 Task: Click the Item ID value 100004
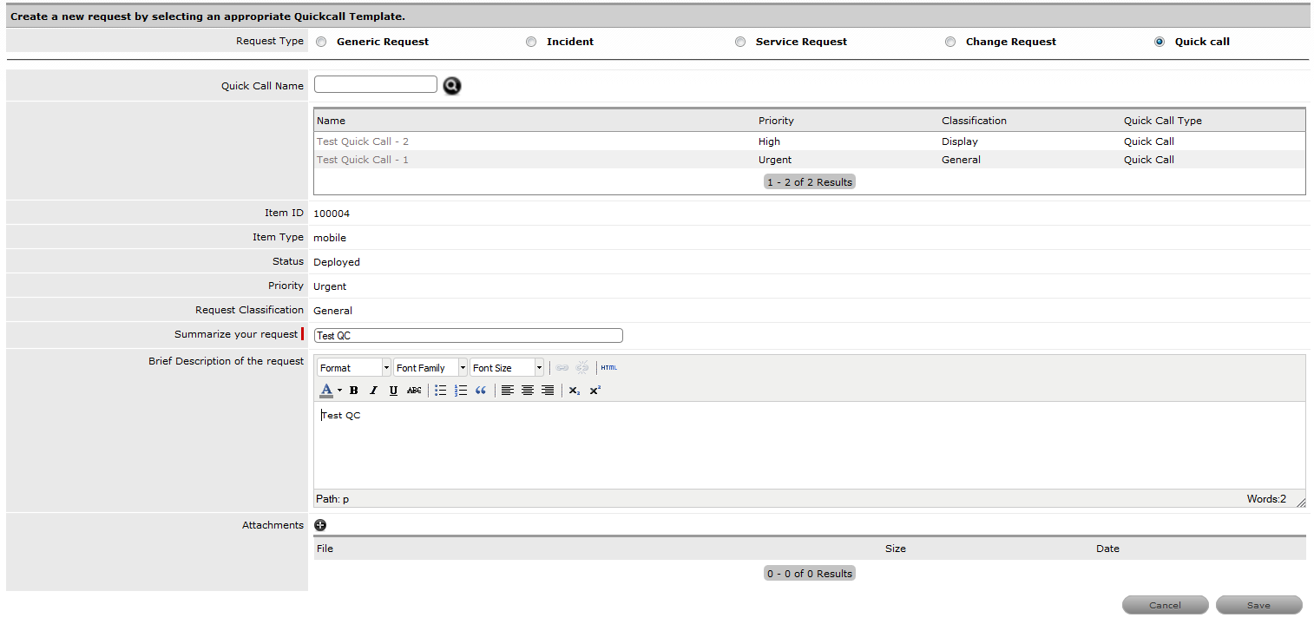click(332, 214)
